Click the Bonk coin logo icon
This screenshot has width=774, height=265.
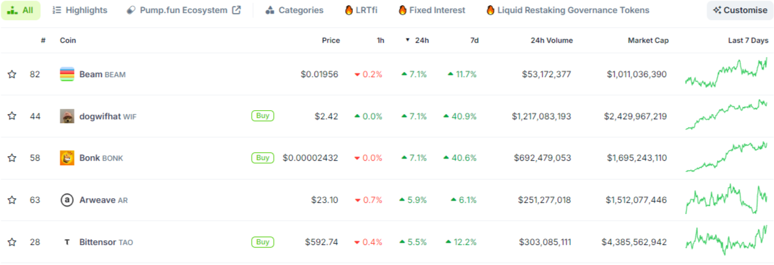click(67, 158)
